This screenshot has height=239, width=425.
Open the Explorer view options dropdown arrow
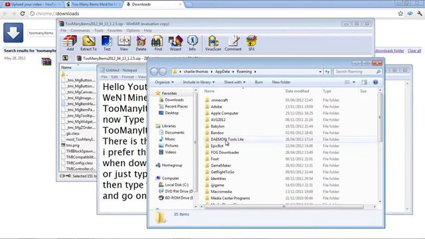[354, 82]
